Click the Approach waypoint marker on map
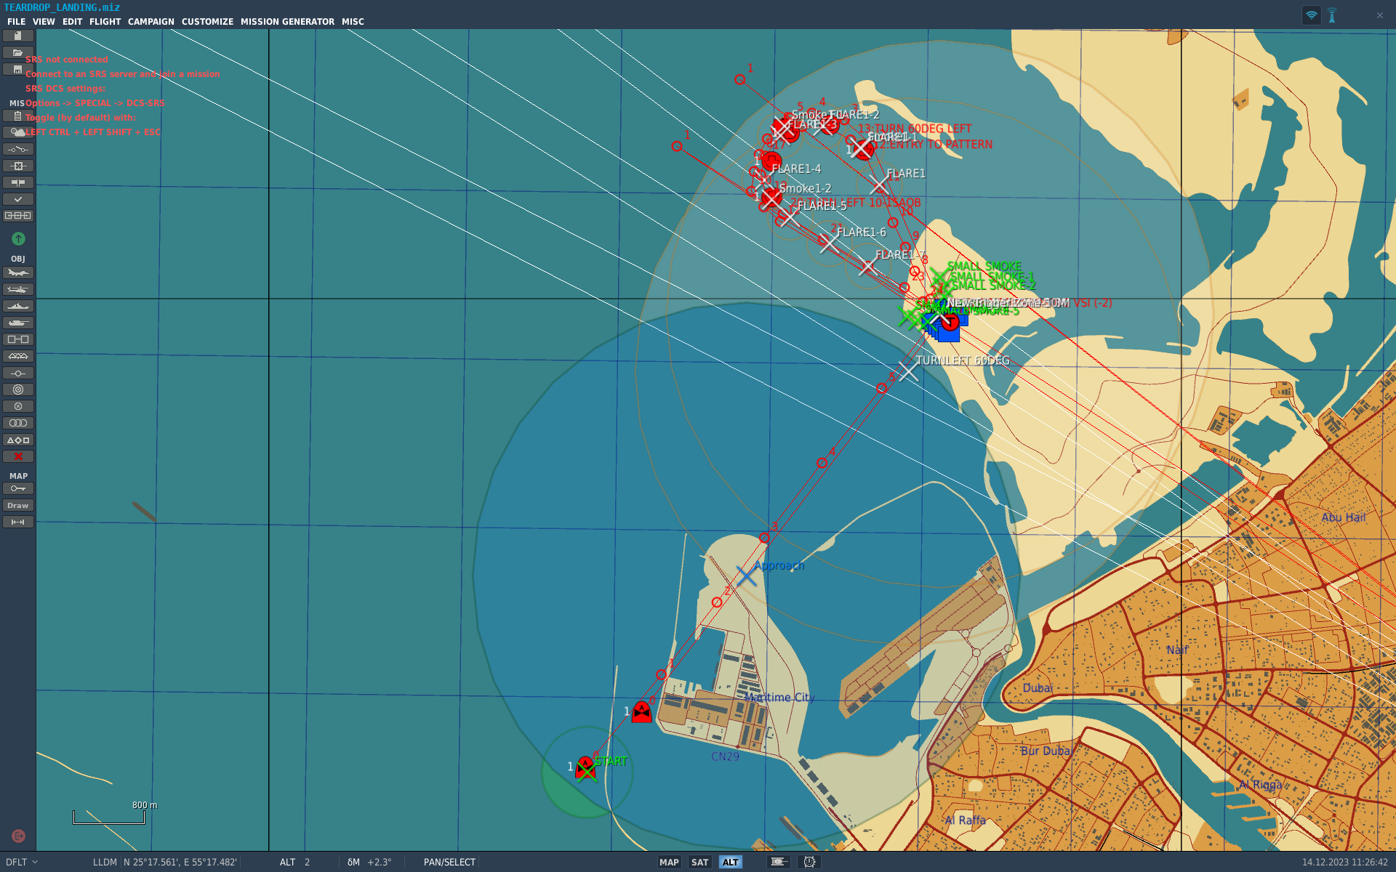 pos(746,576)
